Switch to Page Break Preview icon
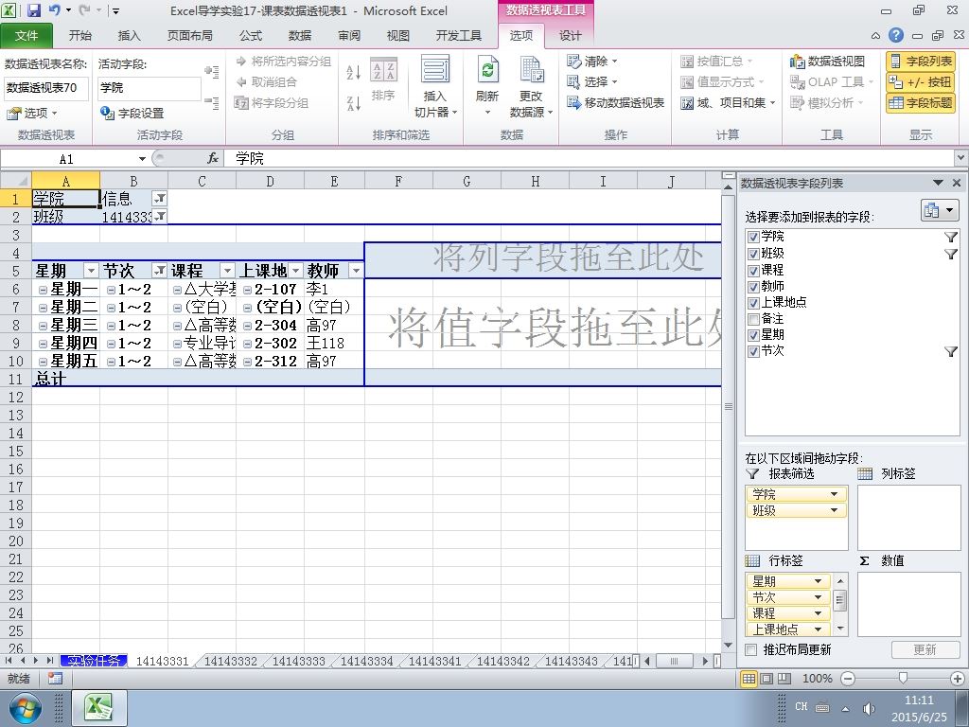Screen dimensions: 969x727 (784, 678)
